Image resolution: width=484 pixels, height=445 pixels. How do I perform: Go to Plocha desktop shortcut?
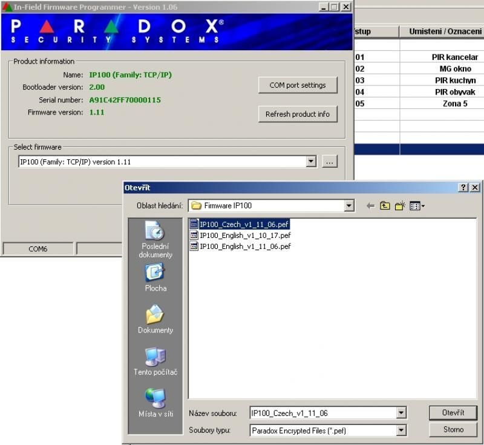(x=155, y=278)
